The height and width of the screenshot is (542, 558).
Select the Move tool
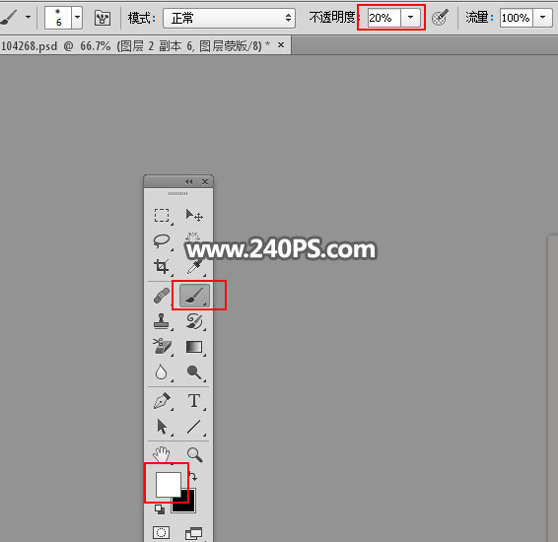pyautogui.click(x=194, y=216)
